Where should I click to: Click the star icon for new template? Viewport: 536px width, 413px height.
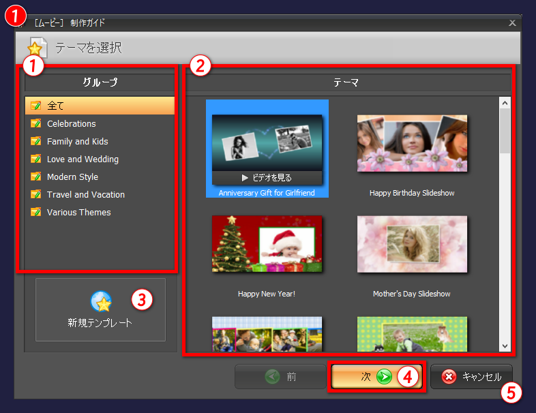[100, 301]
